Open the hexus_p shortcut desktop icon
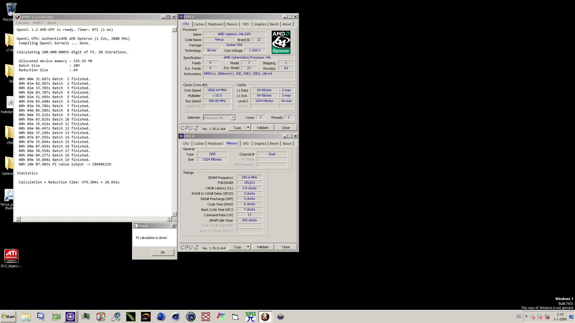The width and height of the screenshot is (575, 323). pos(9,199)
